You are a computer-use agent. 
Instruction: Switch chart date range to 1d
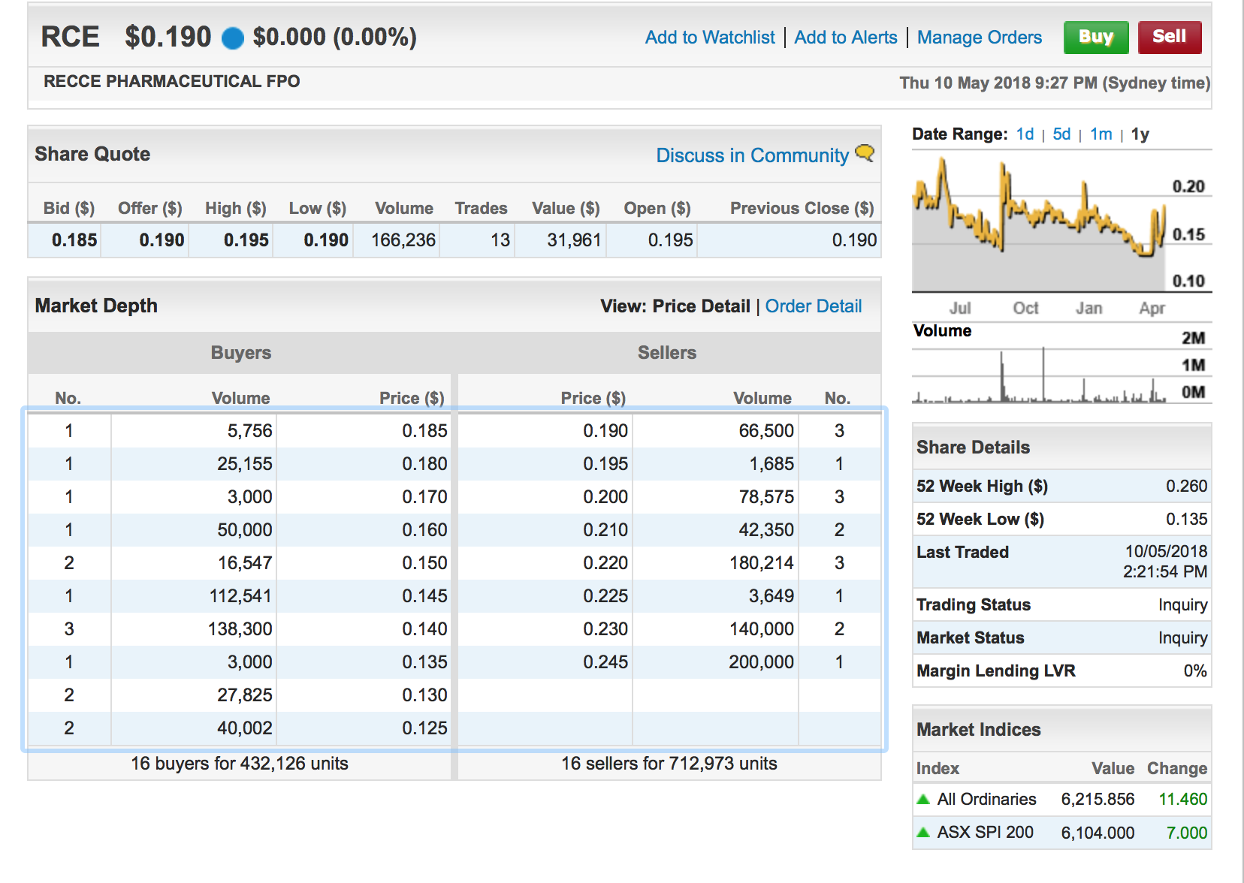pyautogui.click(x=1025, y=134)
